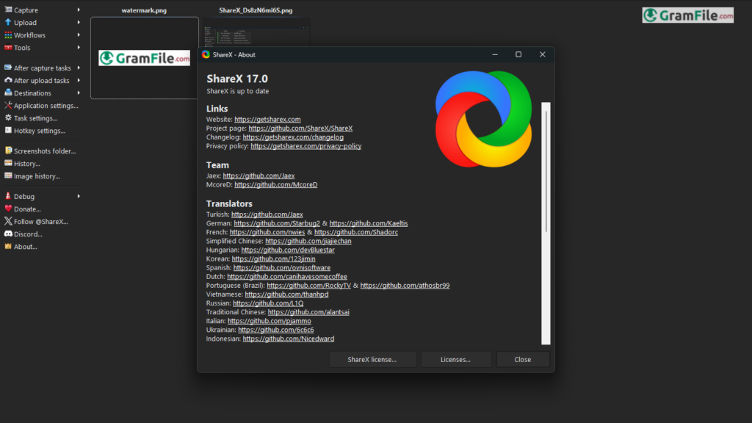Click the Workflows grid icon
Screen dimensions: 752x423
point(8,35)
